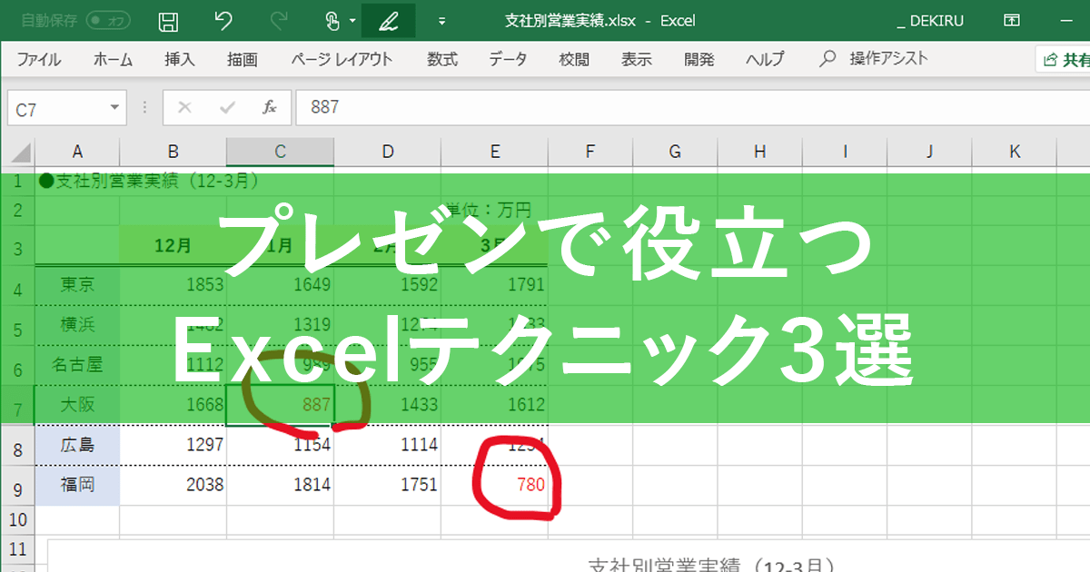Expand the Quick Access Toolbar customize arrow

[442, 21]
